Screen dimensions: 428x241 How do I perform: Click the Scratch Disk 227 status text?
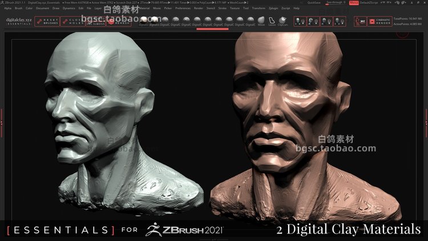126,3
